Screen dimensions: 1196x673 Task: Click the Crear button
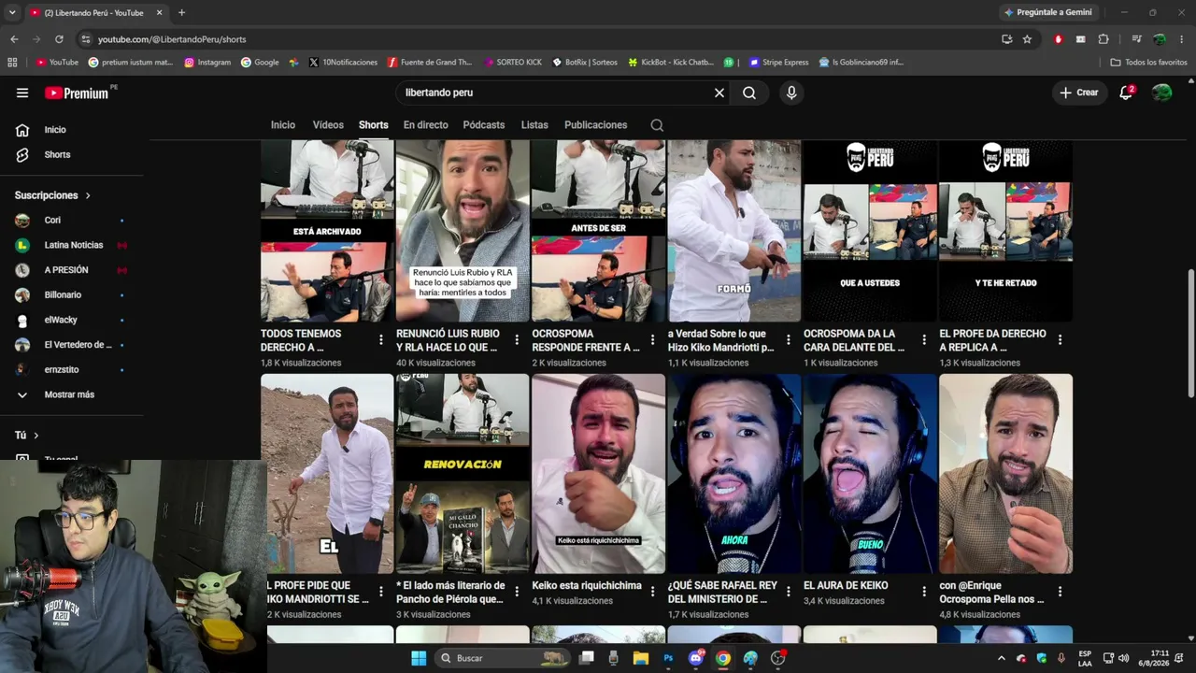(1079, 93)
